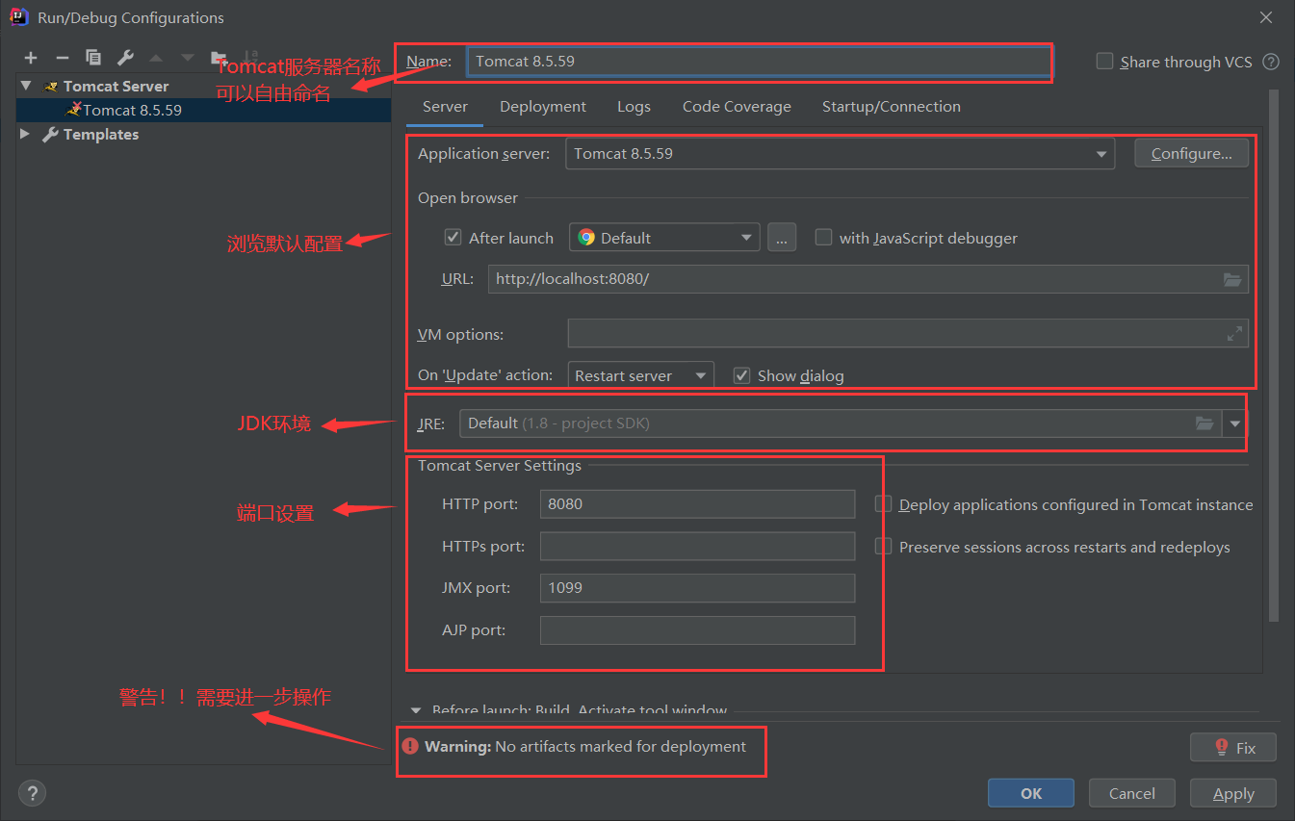Switch to the Deployment tab
This screenshot has height=821, width=1295.
542,107
